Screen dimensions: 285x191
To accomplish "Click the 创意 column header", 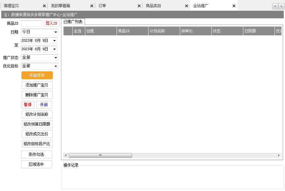I will 101,31.
